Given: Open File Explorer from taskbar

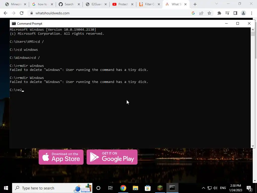Looking at the screenshot, I should coord(135,188).
